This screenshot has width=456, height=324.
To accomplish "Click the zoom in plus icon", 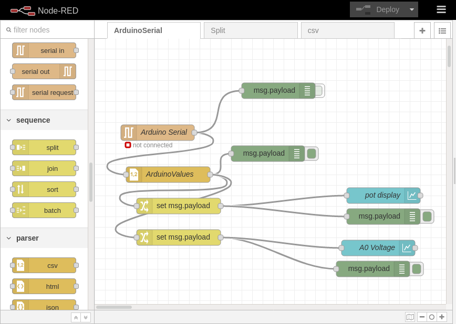I will pos(442,317).
